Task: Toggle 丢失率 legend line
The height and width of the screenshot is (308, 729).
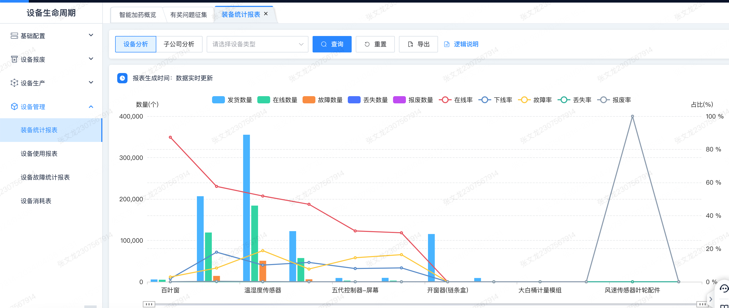Action: pos(575,100)
